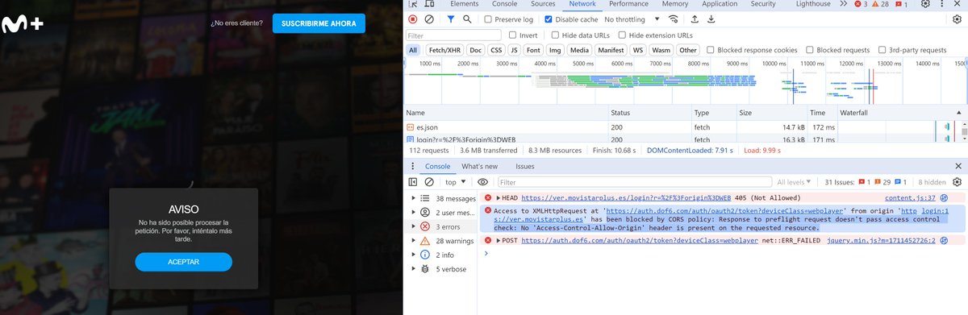Open the console drawer three-dot menu

(x=413, y=166)
